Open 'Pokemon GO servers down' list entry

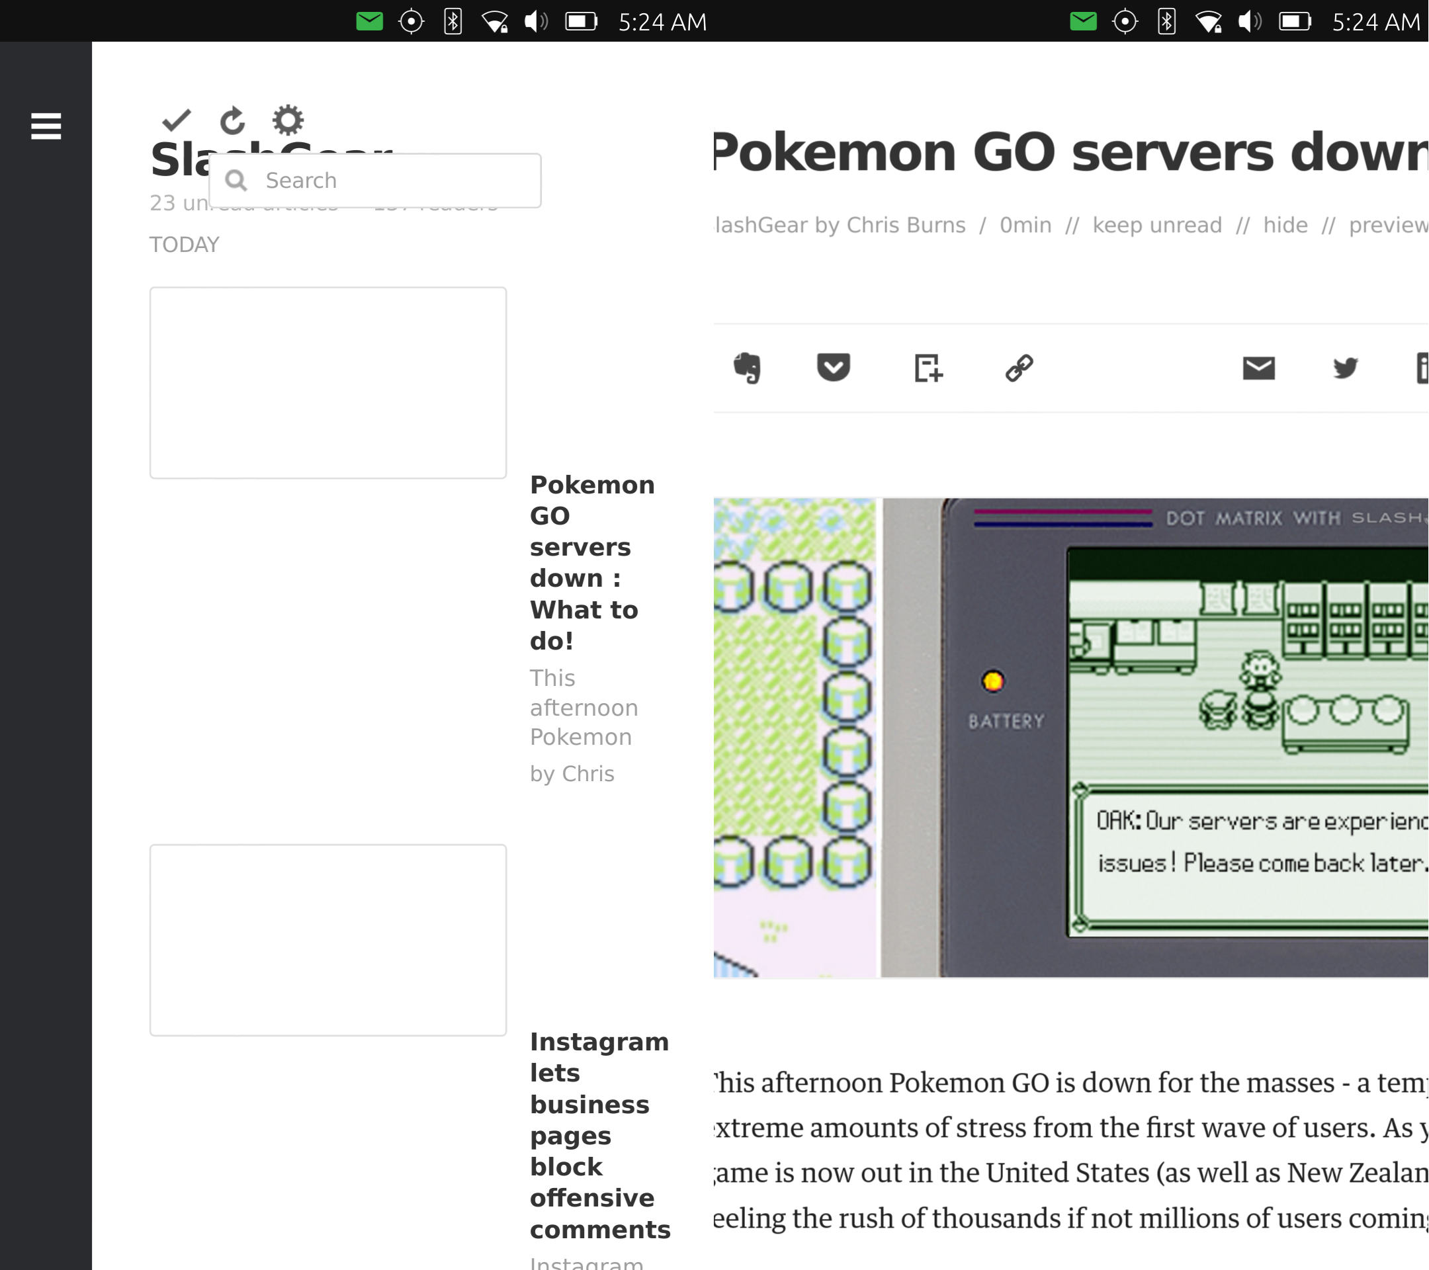tap(592, 563)
